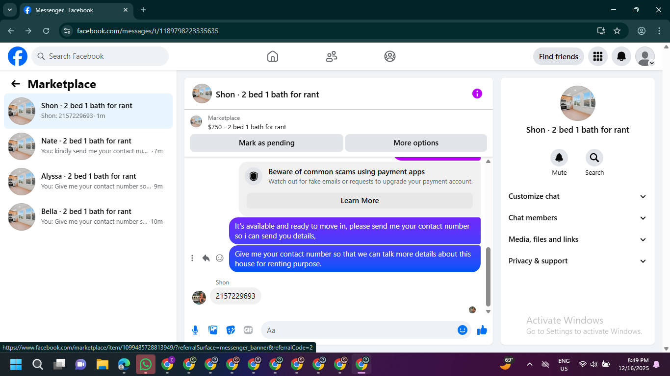Open Nate's conversation in the list

point(88,146)
